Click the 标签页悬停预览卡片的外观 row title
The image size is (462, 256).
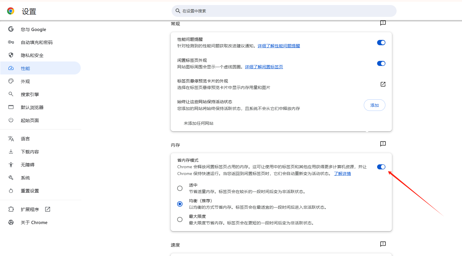click(x=203, y=81)
